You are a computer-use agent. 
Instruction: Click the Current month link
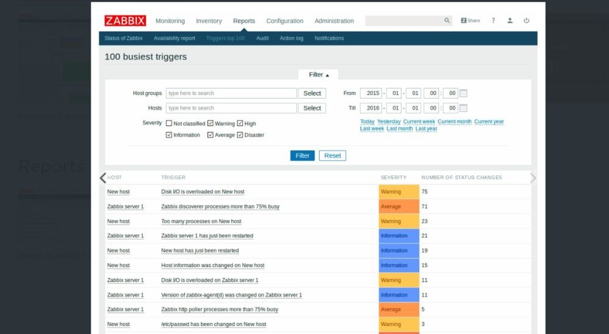coord(454,121)
